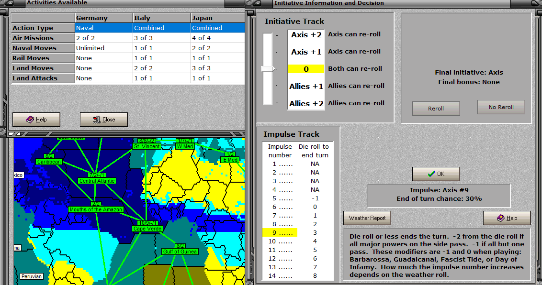Click Italy's 3 of 3 air missions cell
Viewport: 542px width, 285px height.
tap(162, 38)
